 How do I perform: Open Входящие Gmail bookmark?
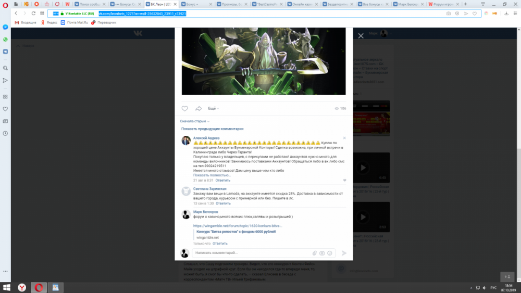coord(25,22)
